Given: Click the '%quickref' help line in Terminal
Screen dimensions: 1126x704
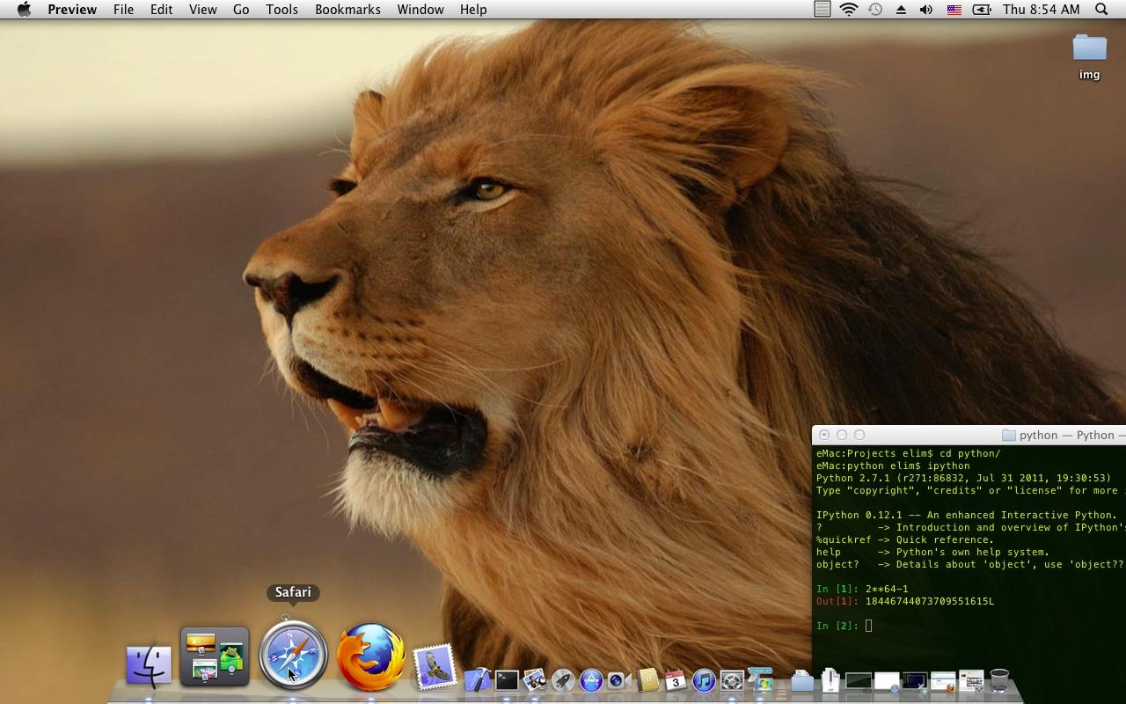Looking at the screenshot, I should [905, 539].
